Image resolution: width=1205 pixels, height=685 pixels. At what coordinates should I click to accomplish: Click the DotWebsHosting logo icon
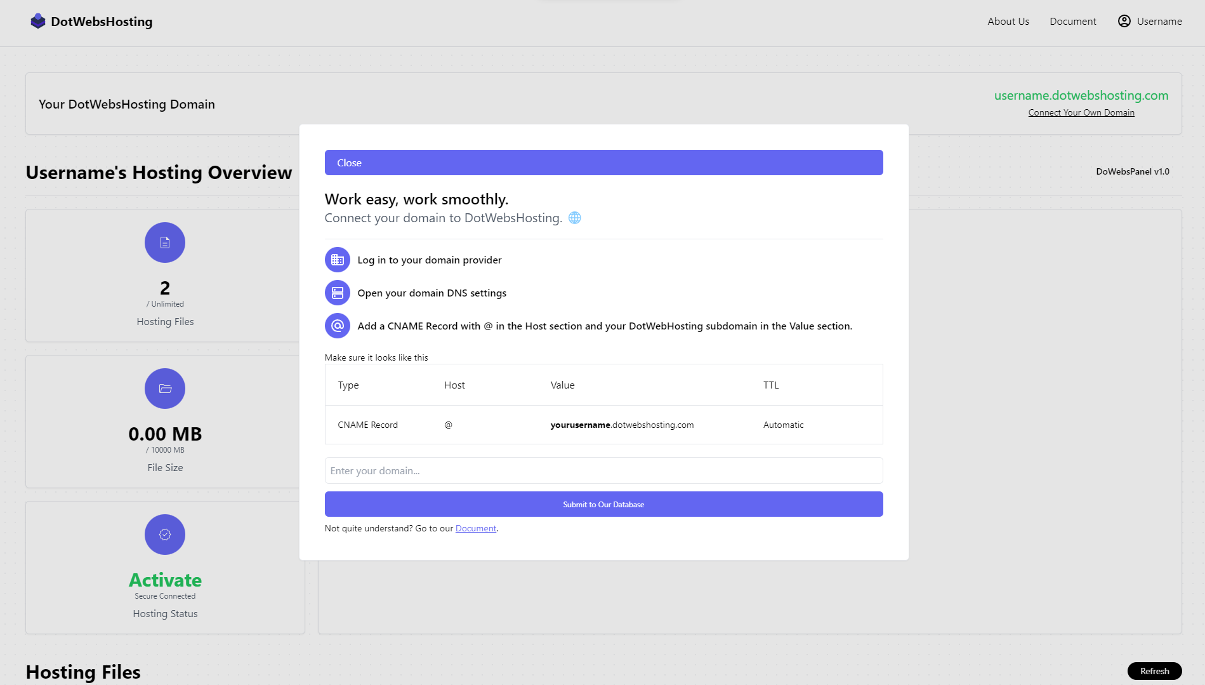(37, 21)
